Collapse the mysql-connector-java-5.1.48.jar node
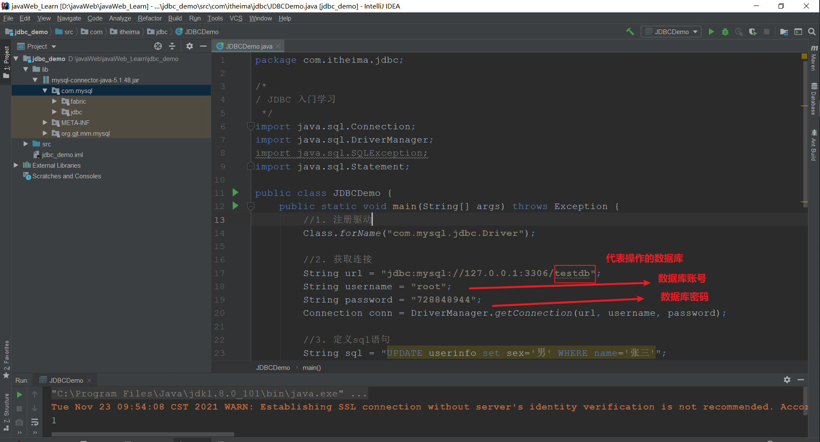820x442 pixels. click(35, 80)
